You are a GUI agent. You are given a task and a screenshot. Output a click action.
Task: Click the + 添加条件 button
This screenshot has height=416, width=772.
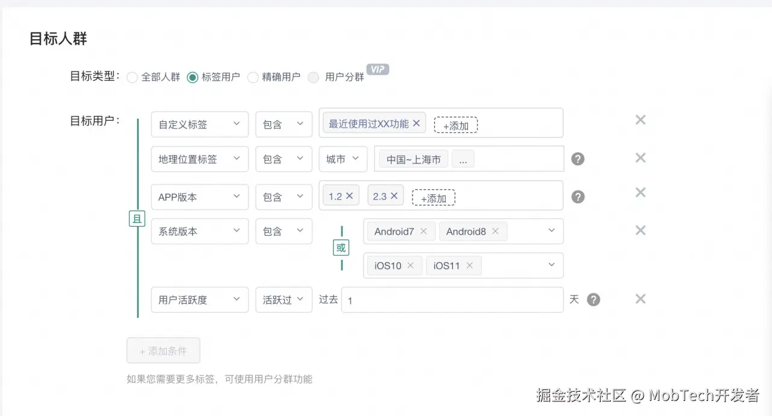[163, 350]
